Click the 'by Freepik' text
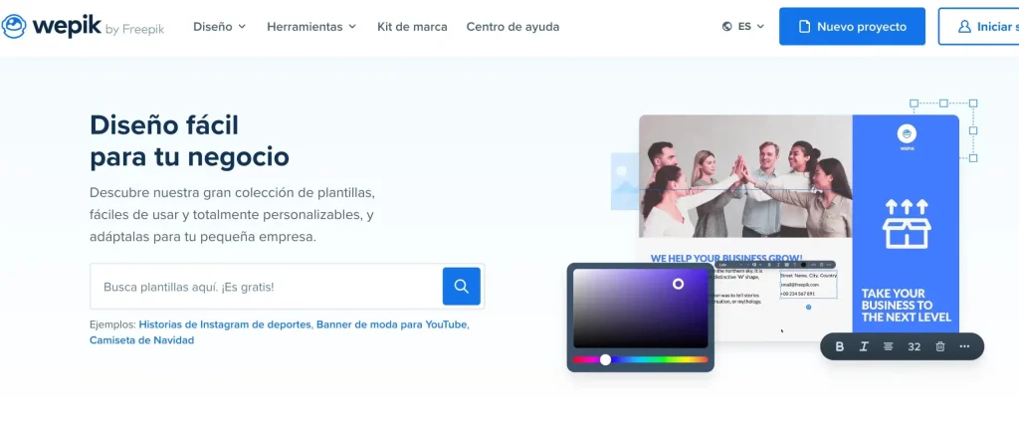Viewport: 1019px width, 431px height. [x=134, y=30]
